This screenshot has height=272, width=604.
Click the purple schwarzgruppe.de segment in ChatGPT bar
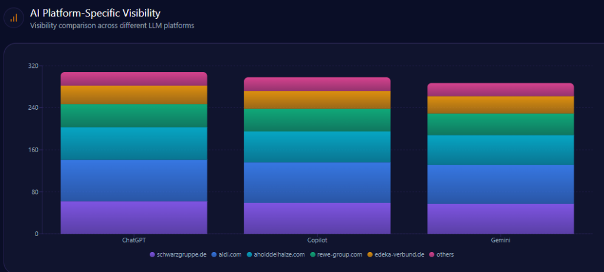click(134, 217)
